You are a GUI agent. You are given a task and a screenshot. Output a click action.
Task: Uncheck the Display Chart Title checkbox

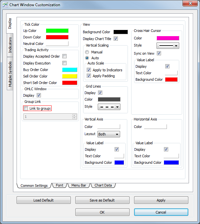point(116,39)
